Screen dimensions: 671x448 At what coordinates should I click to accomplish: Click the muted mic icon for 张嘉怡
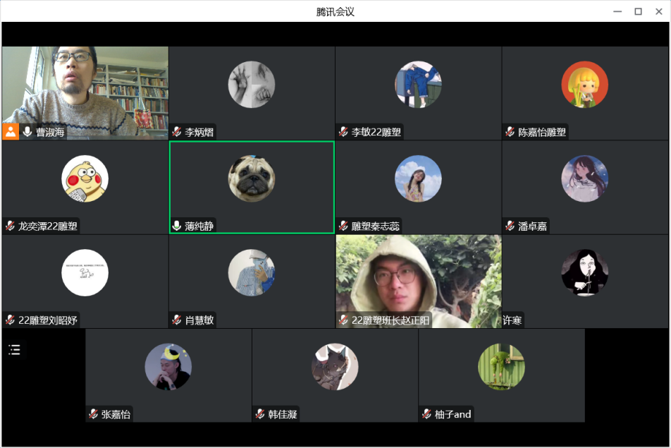click(x=94, y=414)
